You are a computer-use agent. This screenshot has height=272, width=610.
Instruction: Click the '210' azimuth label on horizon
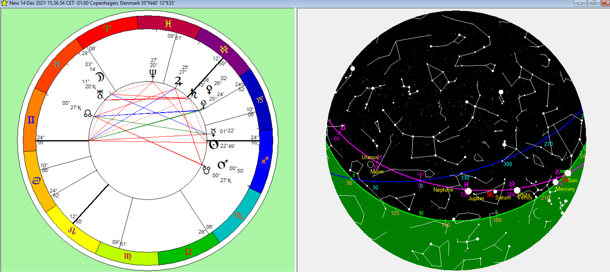click(x=545, y=198)
